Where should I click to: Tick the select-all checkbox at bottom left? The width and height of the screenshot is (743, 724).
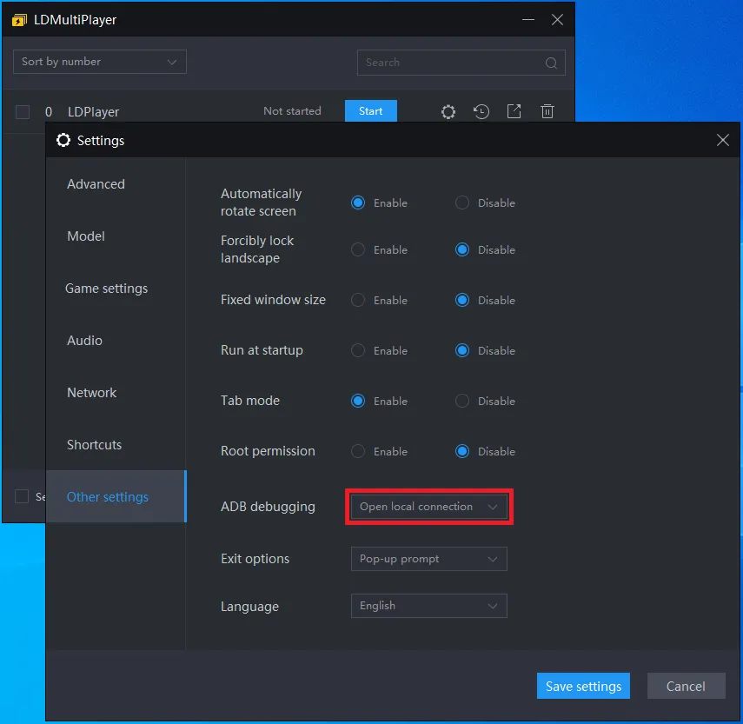(x=22, y=496)
